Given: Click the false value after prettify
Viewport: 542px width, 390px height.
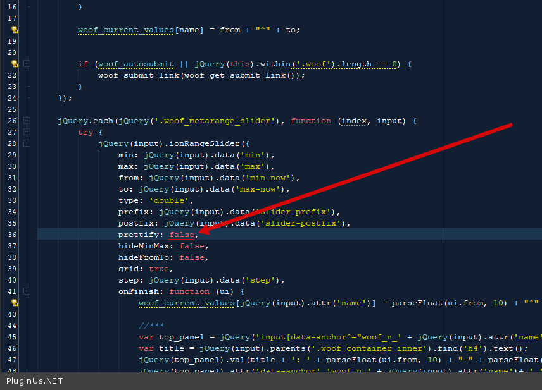Looking at the screenshot, I should 182,235.
